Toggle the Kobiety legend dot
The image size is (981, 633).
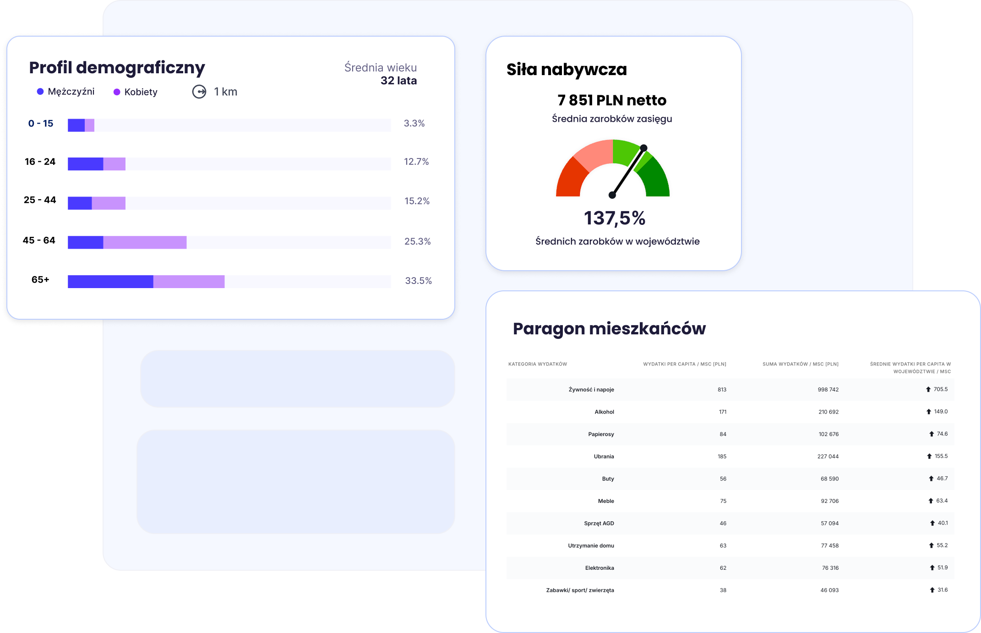tap(116, 91)
